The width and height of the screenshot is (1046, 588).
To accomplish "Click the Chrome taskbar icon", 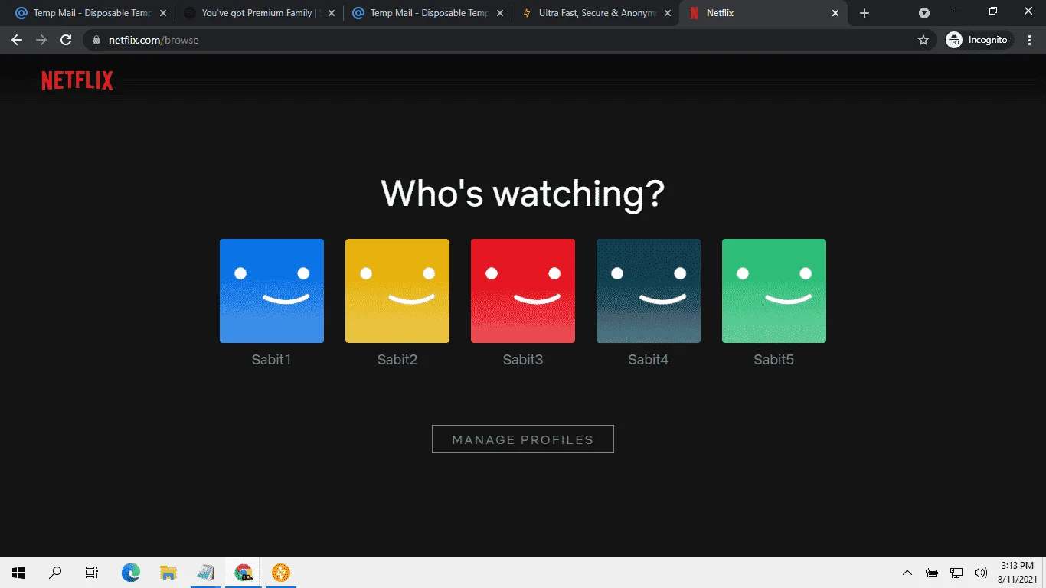I will 244,573.
